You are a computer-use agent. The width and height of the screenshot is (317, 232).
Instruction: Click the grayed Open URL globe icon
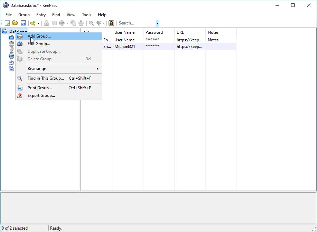click(62, 23)
